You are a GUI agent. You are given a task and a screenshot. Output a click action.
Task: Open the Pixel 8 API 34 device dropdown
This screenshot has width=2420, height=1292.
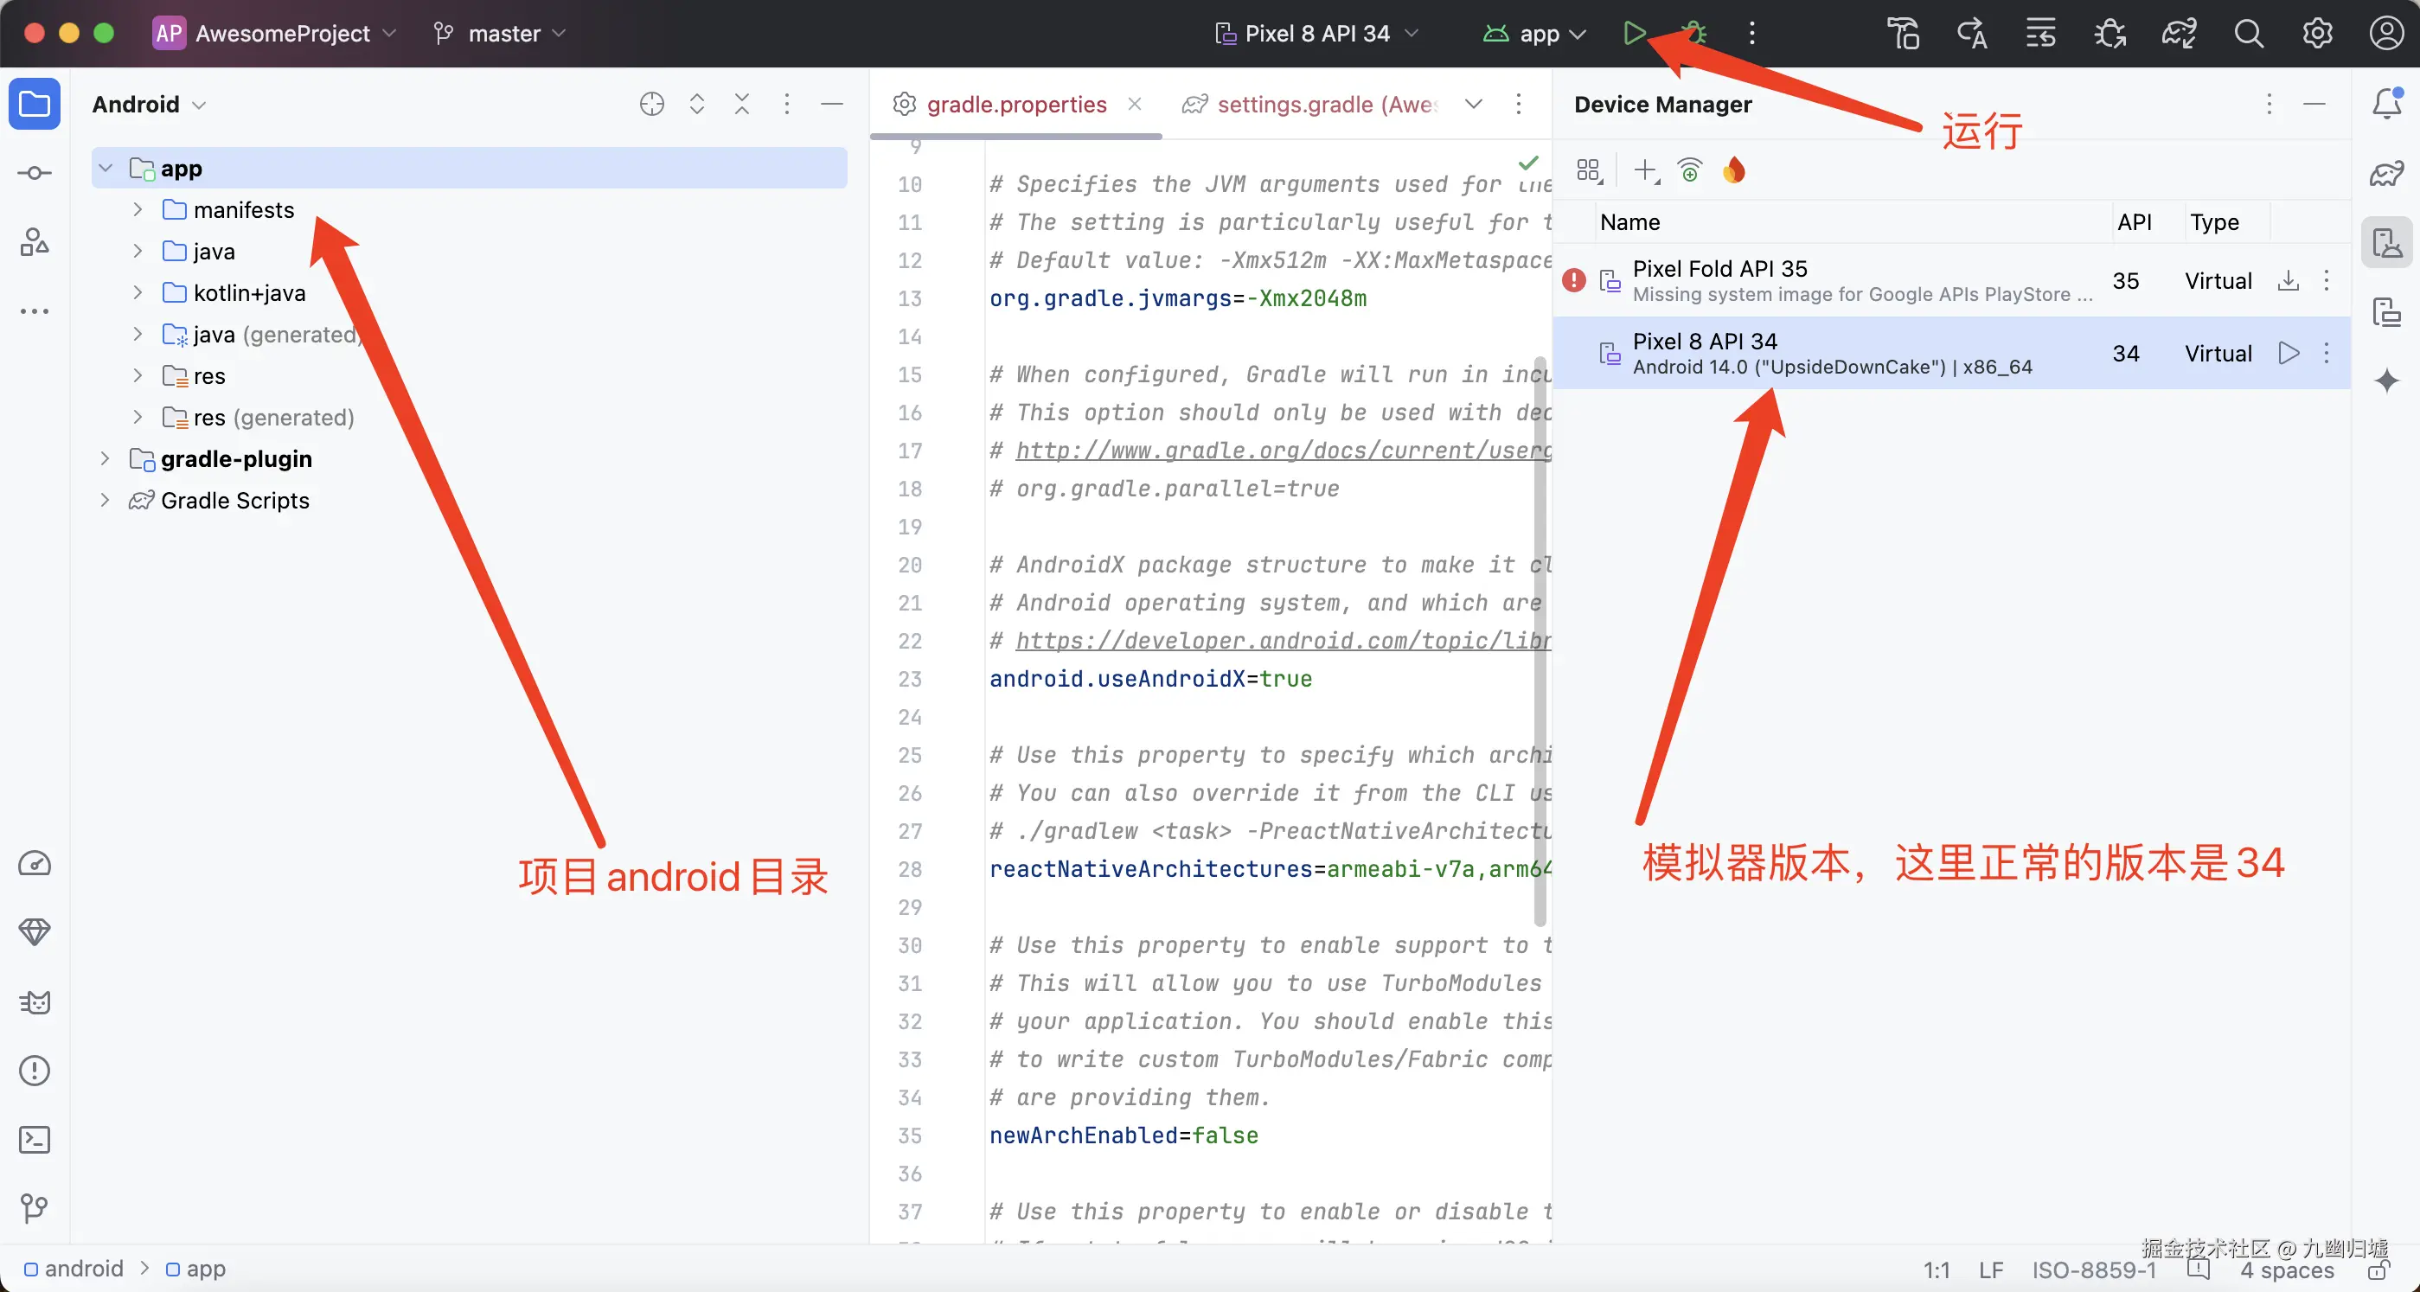(x=1316, y=33)
